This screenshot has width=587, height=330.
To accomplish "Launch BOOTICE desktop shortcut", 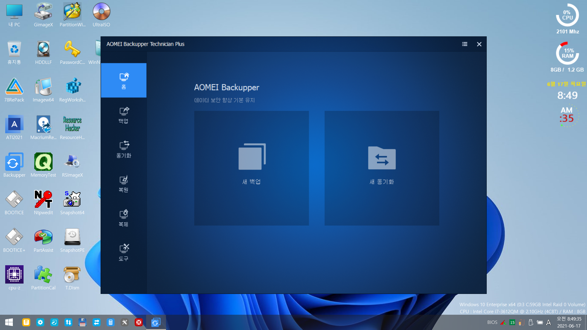I will 14,203.
